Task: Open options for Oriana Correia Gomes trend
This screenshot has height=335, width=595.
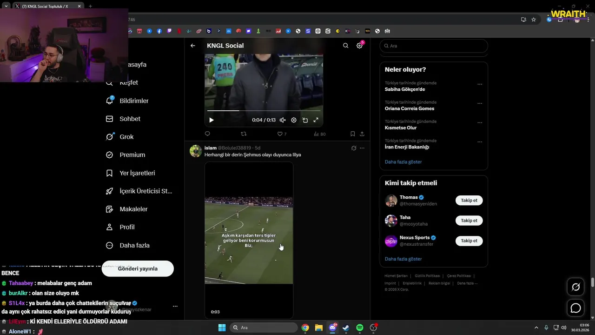Action: pyautogui.click(x=480, y=103)
